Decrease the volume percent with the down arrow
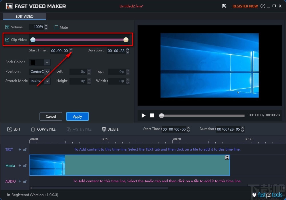The width and height of the screenshot is (286, 200). 46,28
